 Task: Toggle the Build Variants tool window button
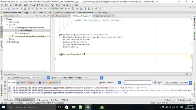tap(2, 90)
